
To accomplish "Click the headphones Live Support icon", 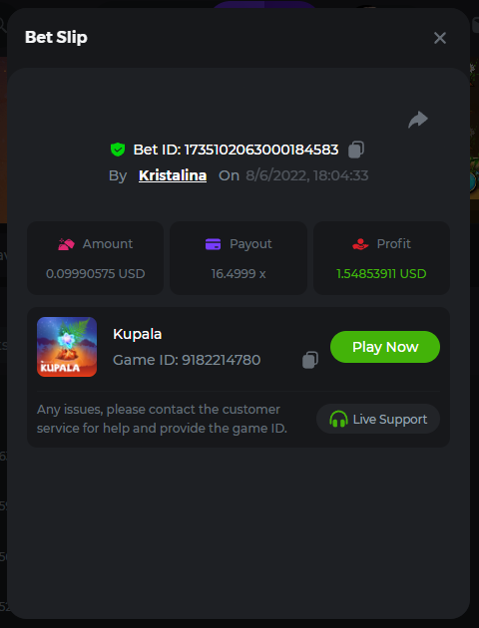I will 338,419.
